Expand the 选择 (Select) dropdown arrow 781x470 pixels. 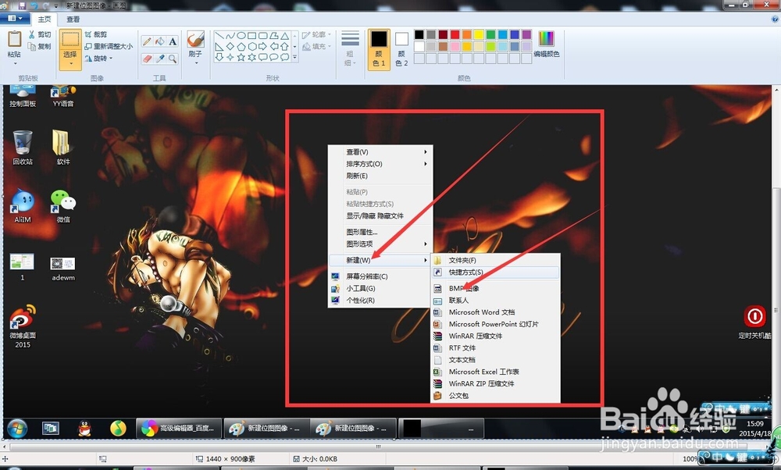70,64
